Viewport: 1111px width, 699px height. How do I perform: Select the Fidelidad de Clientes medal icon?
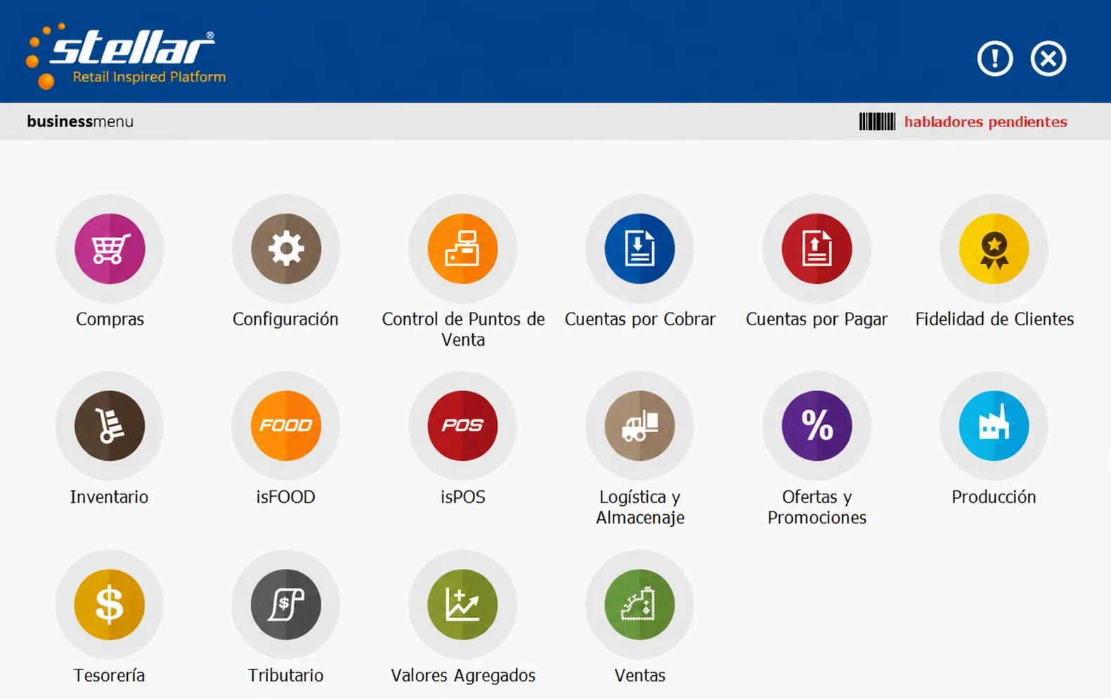click(994, 249)
